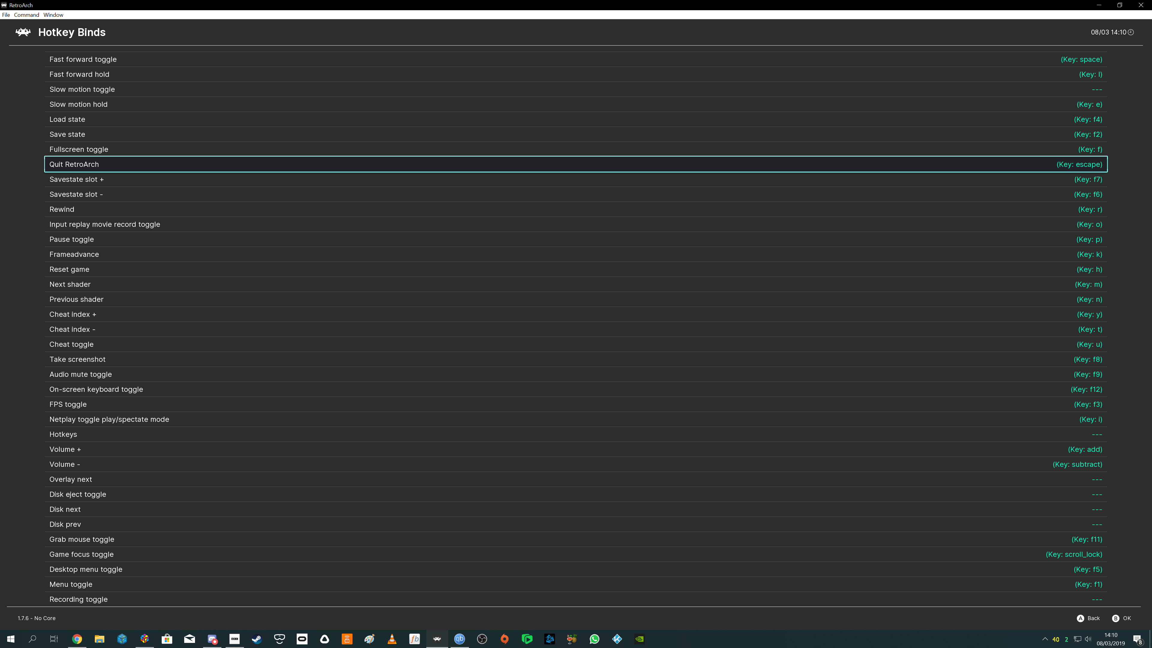
Task: Open the volume speaker tray icon
Action: [1088, 639]
